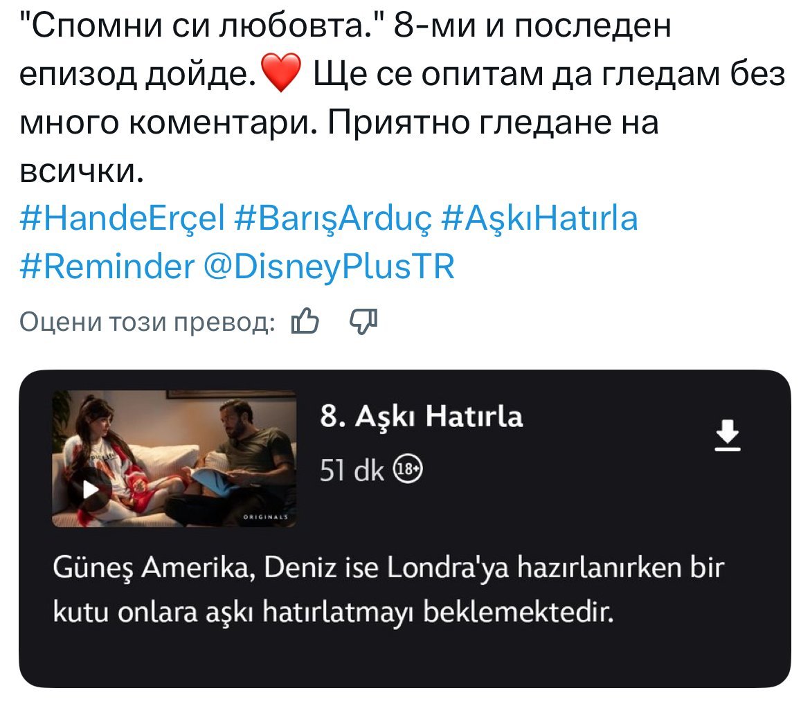
Task: Download episode 8 with the download icon
Action: coord(728,435)
